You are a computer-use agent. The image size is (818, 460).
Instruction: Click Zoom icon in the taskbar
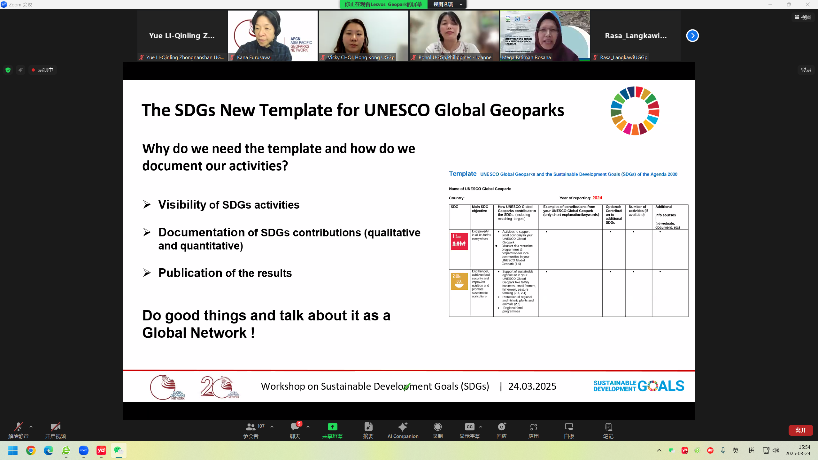pos(84,450)
